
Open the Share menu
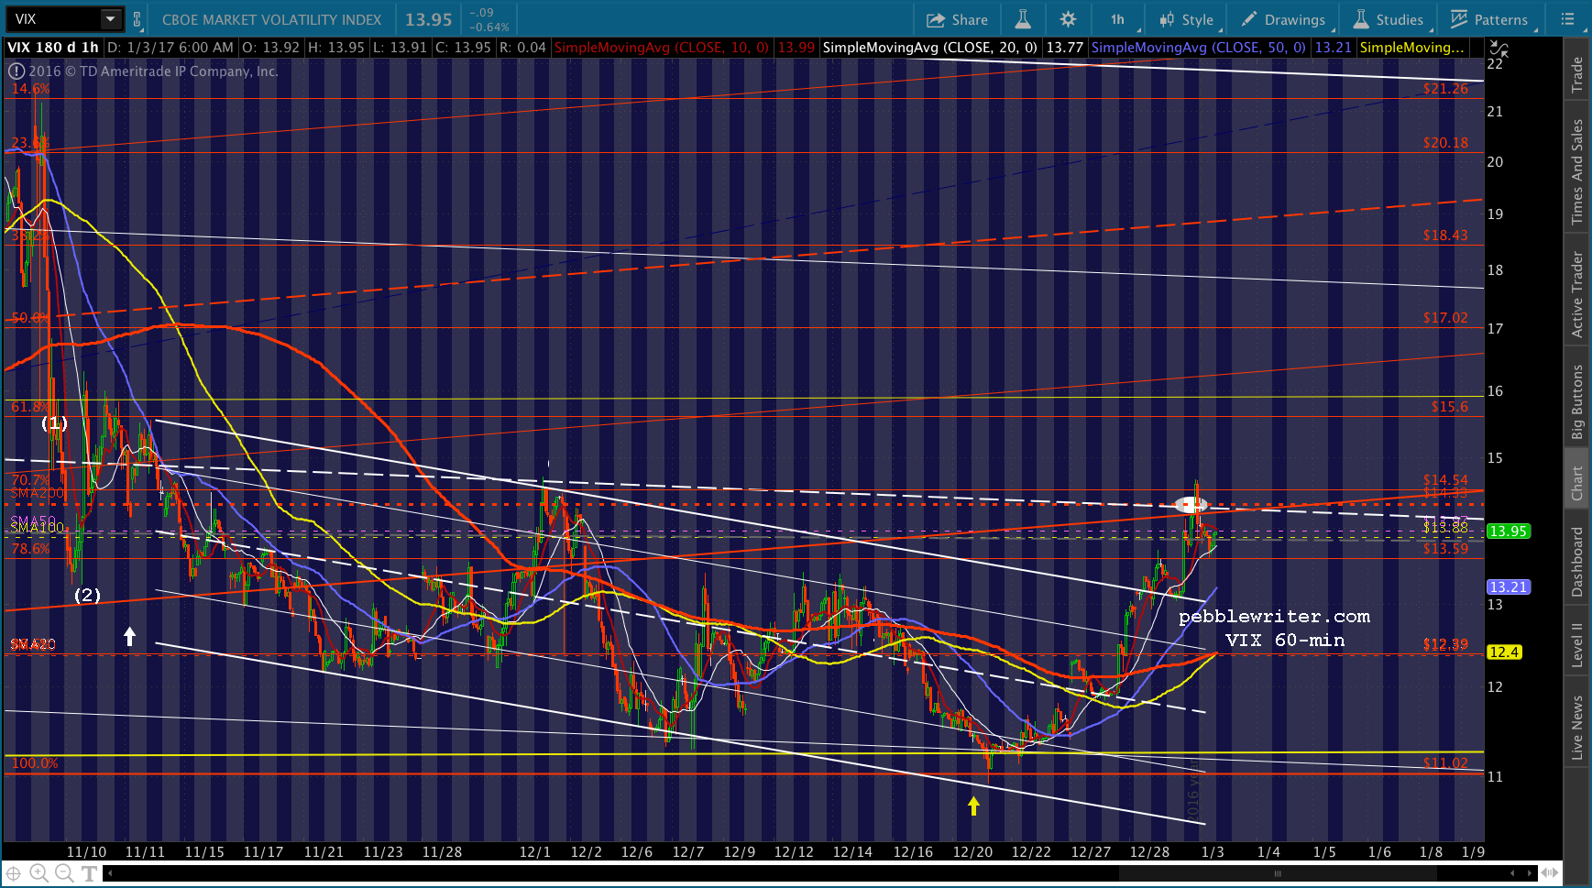click(957, 19)
